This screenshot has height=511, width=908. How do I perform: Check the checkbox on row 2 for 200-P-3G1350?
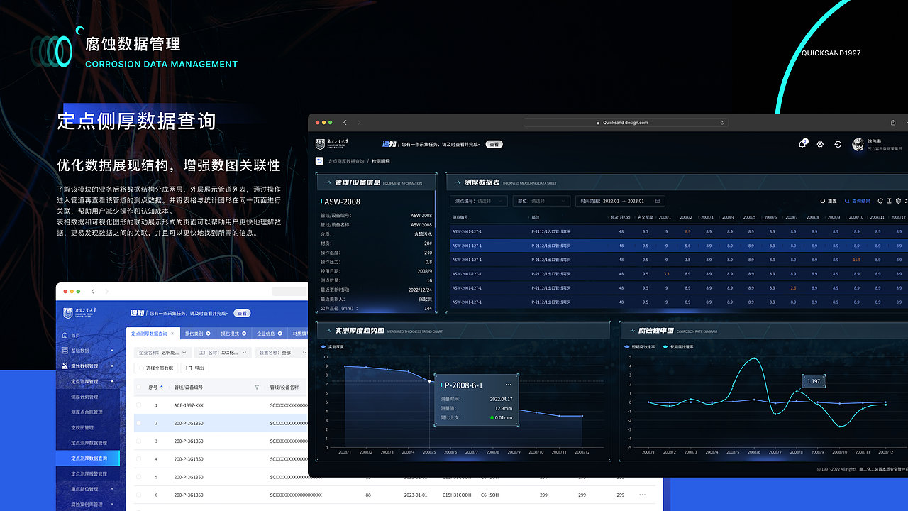click(139, 423)
